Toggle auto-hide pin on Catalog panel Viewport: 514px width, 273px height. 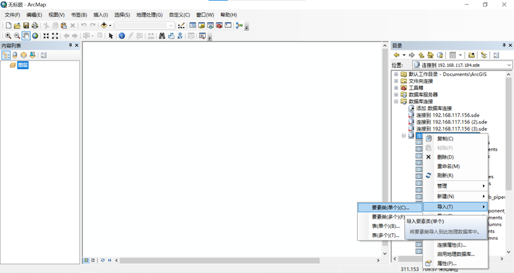pos(504,45)
